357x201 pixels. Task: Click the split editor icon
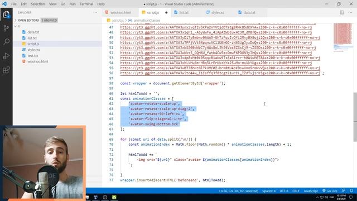coord(342,12)
